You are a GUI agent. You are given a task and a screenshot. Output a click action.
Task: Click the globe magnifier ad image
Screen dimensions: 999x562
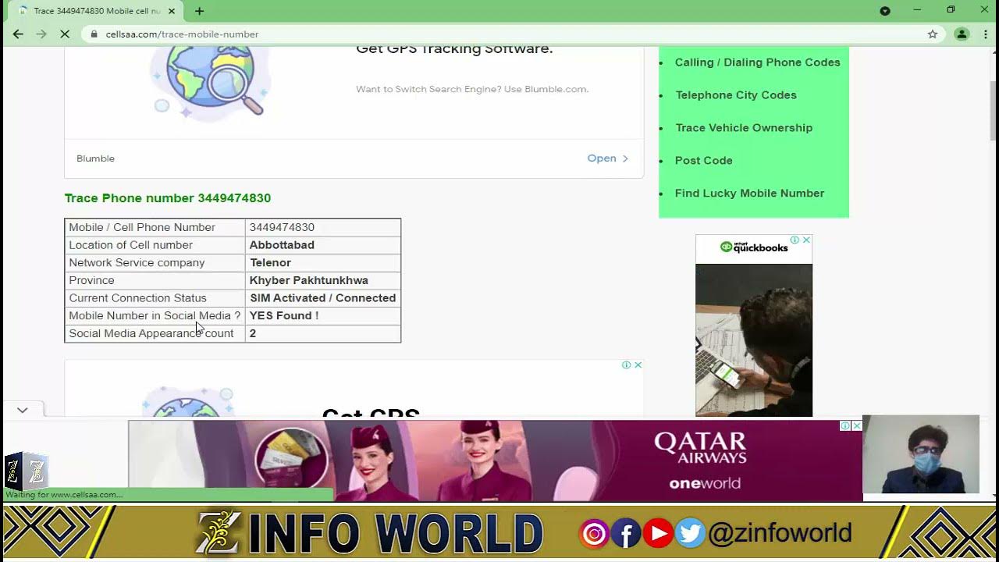209,82
